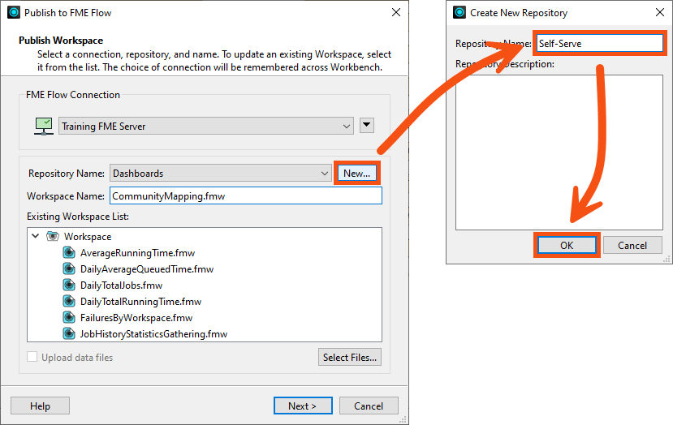Cancel the Create New Repository dialog
Screen dimensions: 673x425
pyautogui.click(x=632, y=245)
